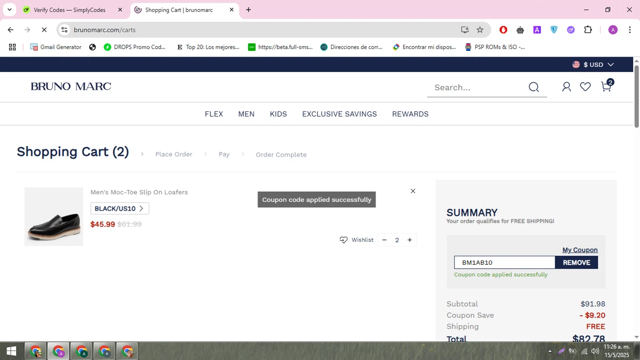
Task: Open the red Opera-style extension icon
Action: click(x=503, y=29)
